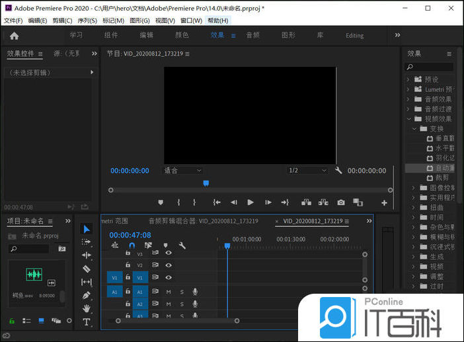Click the Program Monitor playhead marker

pos(206,183)
